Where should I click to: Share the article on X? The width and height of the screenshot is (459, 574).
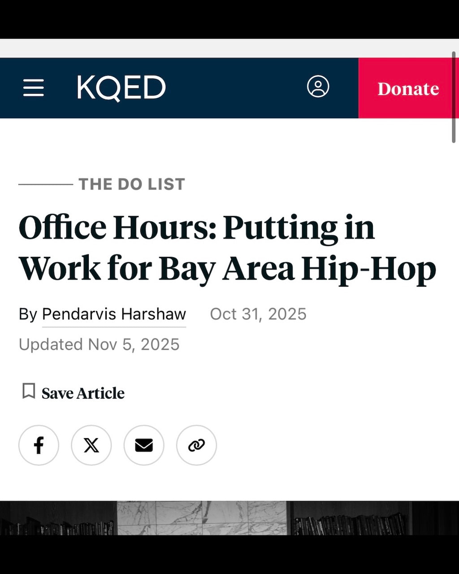[91, 445]
